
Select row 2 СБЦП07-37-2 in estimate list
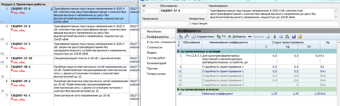point(69,33)
